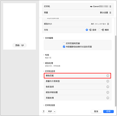Open the info icon for 质量与介质类型

(x=108, y=81)
